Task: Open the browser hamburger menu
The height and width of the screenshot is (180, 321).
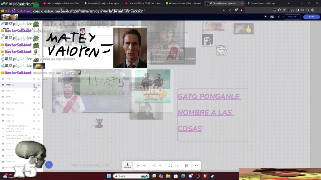Action: click(317, 10)
